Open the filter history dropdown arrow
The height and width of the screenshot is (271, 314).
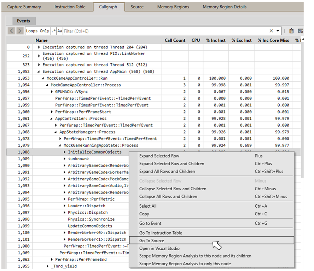click(278, 31)
